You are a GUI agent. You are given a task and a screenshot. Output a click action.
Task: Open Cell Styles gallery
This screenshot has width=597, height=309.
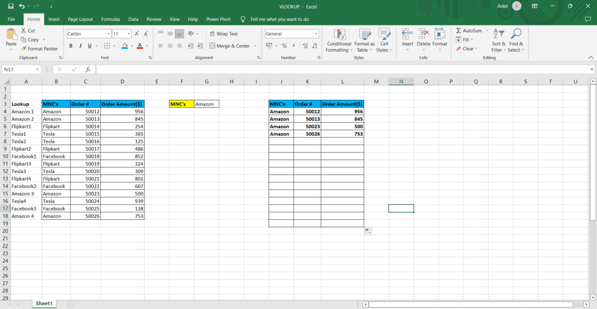384,41
